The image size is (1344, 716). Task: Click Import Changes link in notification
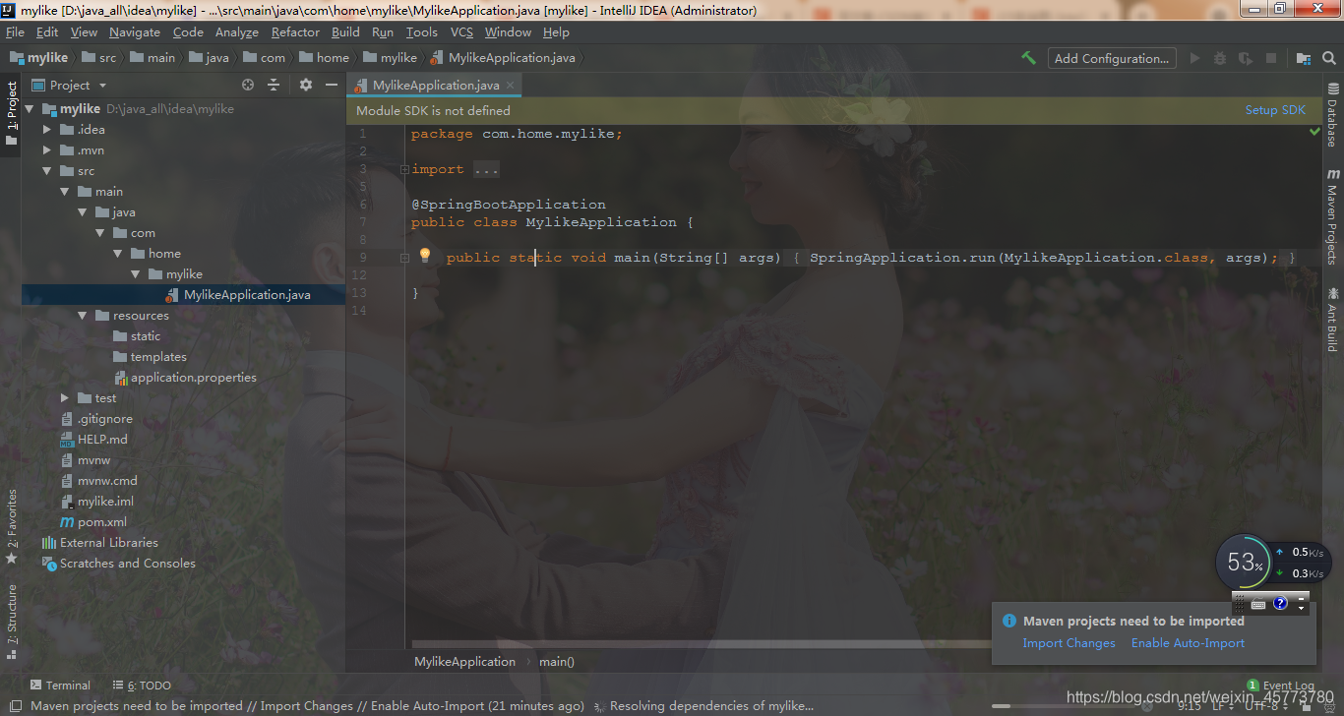[1069, 642]
